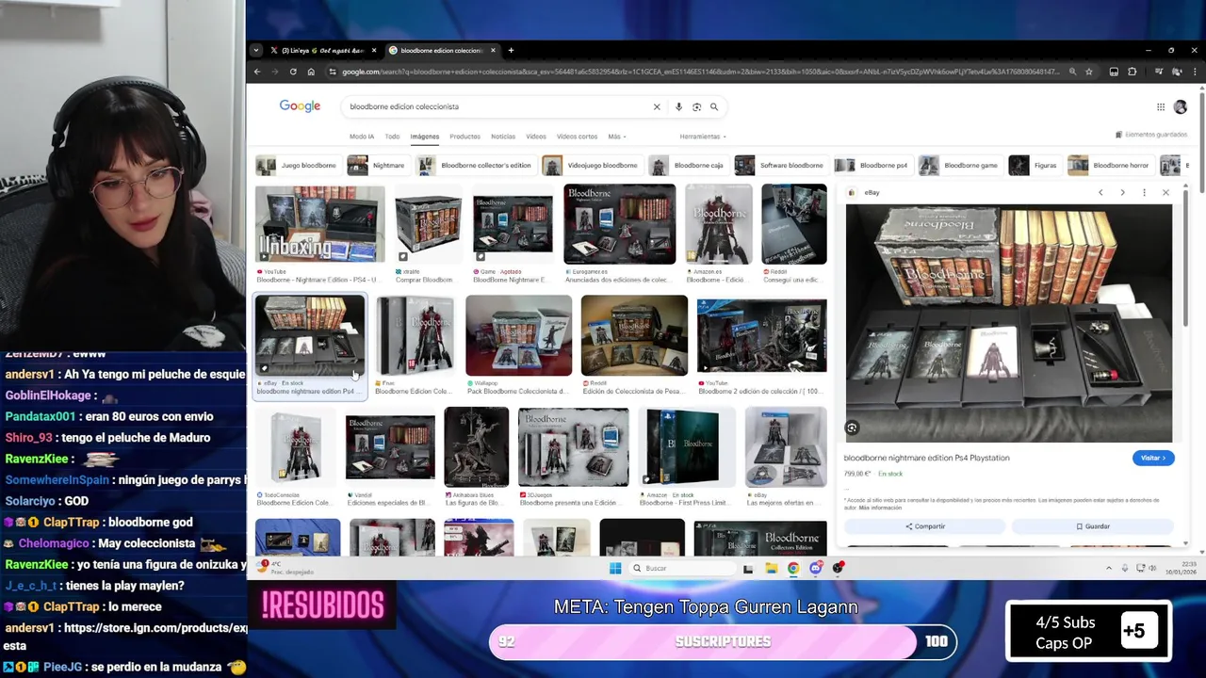
Task: Click the Google logo
Action: pos(300,106)
